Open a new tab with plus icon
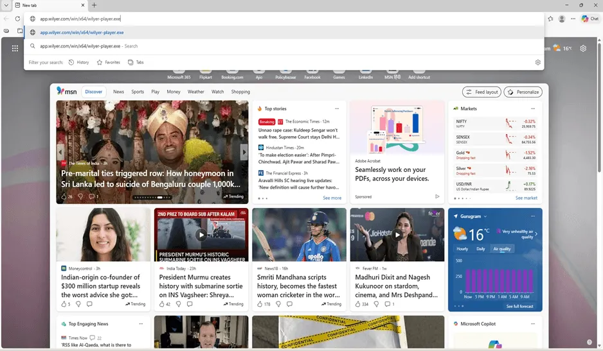The height and width of the screenshot is (351, 603). pyautogui.click(x=94, y=5)
